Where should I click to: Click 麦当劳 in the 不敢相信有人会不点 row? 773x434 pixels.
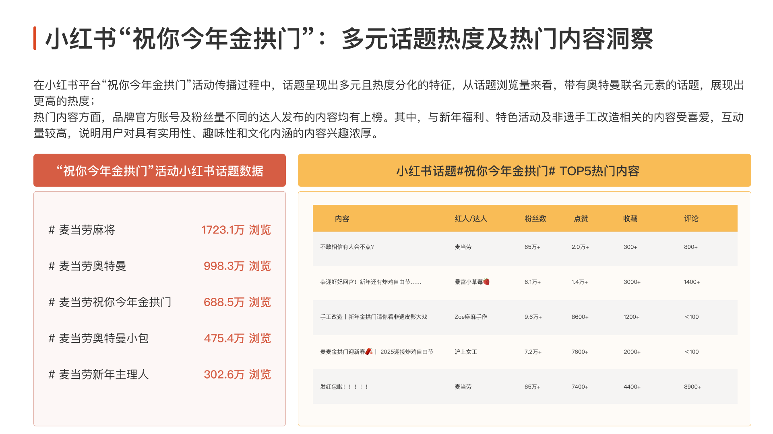[463, 247]
